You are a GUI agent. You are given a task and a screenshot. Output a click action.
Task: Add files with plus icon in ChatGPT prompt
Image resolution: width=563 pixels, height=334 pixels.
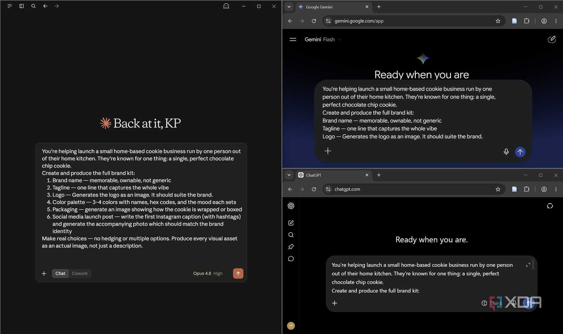335,303
